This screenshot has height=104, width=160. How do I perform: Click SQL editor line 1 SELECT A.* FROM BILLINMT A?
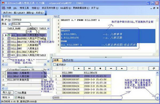[x=80, y=20]
